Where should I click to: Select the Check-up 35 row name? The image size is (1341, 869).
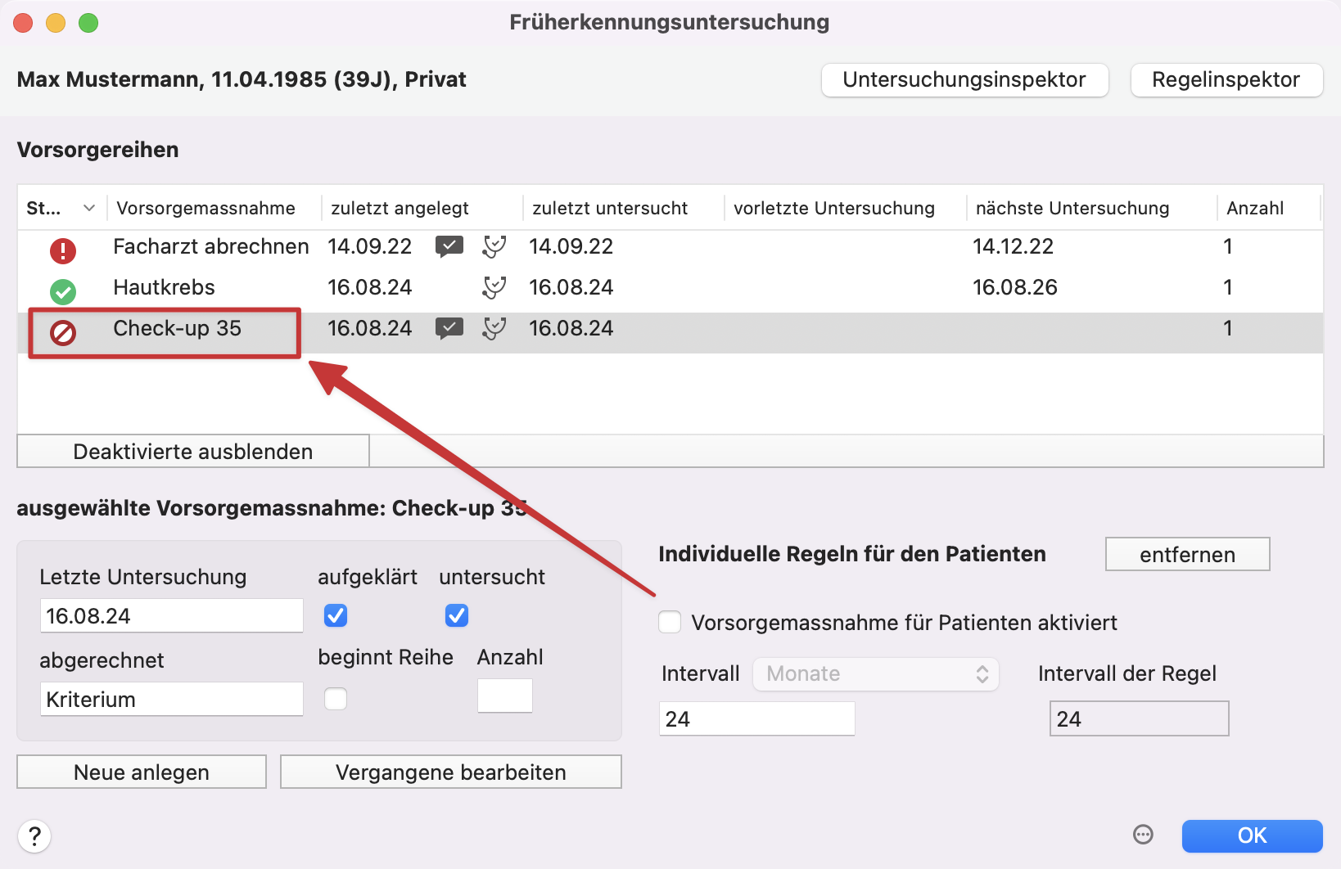(178, 328)
